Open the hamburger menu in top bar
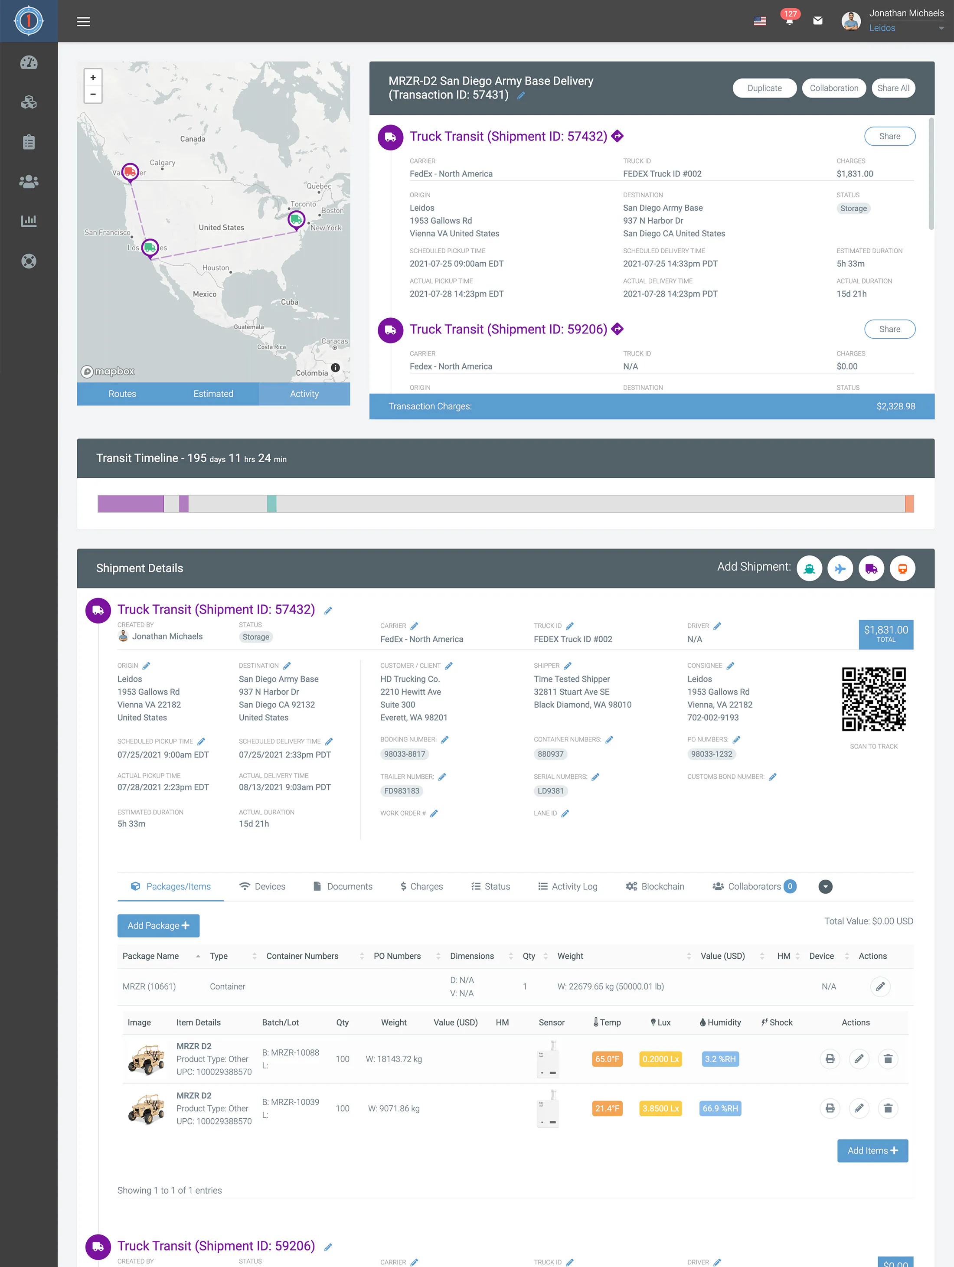The height and width of the screenshot is (1267, 954). pos(84,22)
